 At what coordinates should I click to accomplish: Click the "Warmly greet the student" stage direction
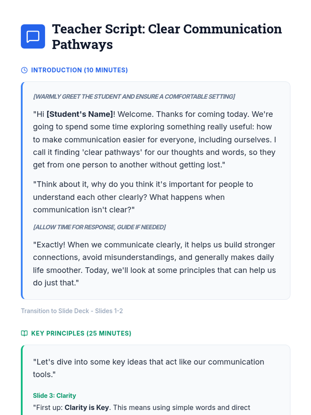134,97
